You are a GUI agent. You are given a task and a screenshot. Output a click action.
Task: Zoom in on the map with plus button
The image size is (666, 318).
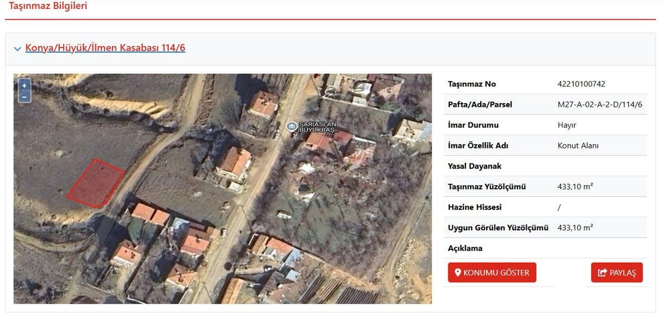click(24, 85)
